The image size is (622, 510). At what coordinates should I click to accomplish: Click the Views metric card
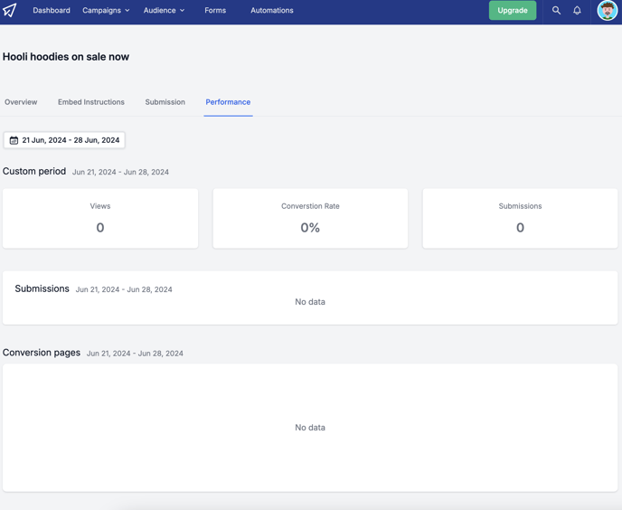pyautogui.click(x=100, y=218)
